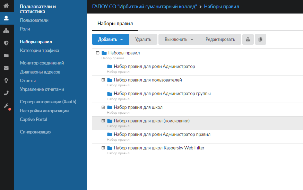Open Диапазоны адресов menu item
Screen dimensions: 303x190
click(40, 72)
